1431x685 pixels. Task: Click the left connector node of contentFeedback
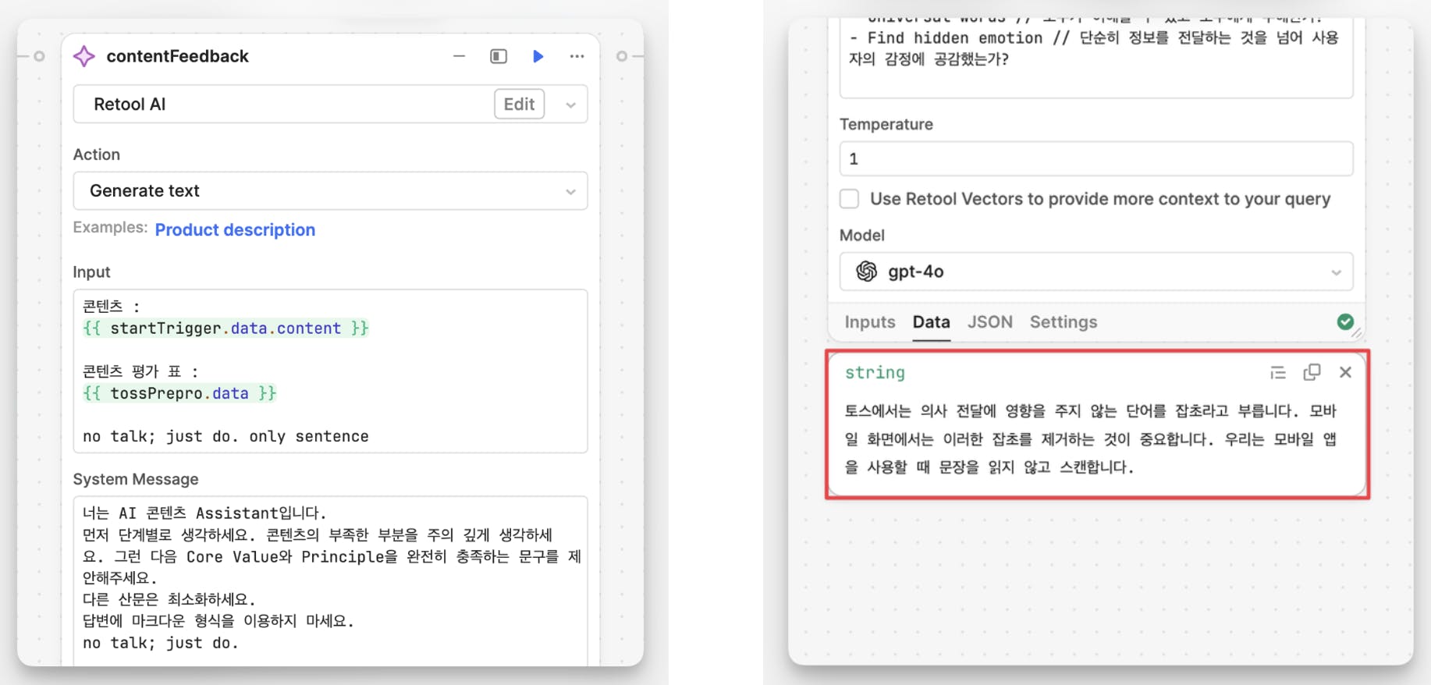click(40, 56)
